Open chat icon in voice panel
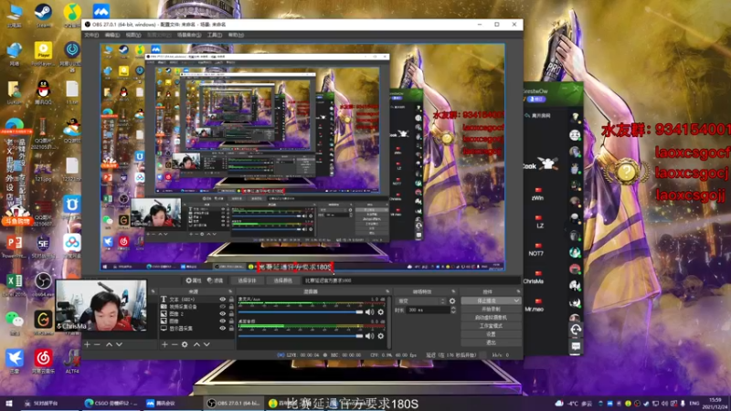This screenshot has width=731, height=411. click(576, 346)
